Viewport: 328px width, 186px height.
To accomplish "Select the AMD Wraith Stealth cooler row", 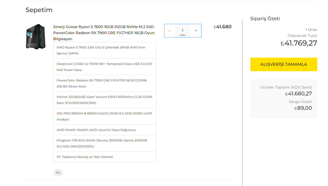I will click(x=105, y=130).
